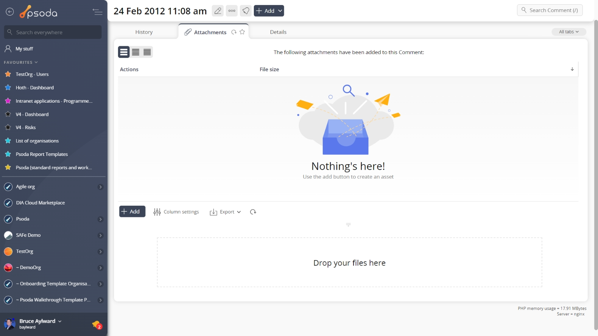598x336 pixels.
Task: Open My stuff in the sidebar
Action: click(24, 49)
